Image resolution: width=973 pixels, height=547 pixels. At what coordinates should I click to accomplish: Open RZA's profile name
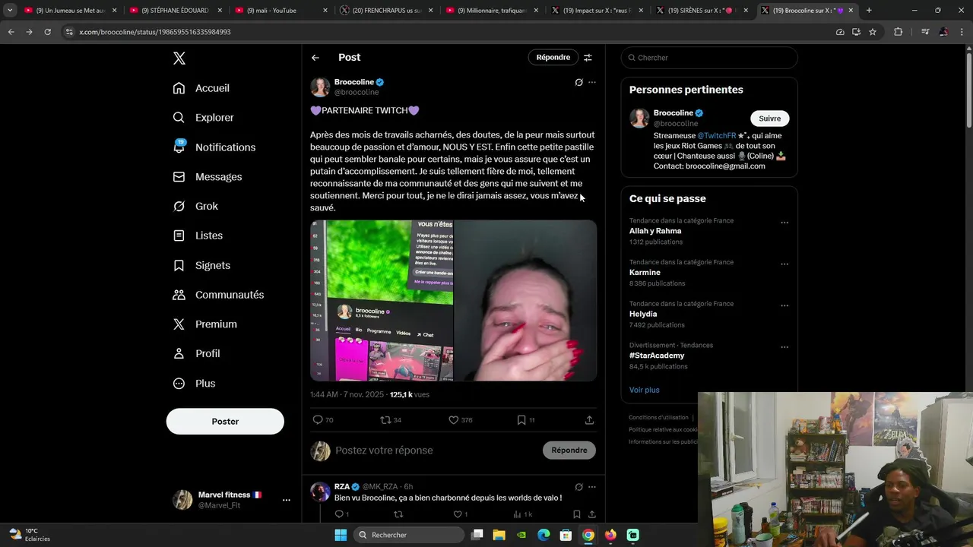tap(342, 487)
